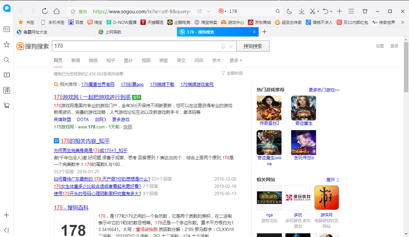This screenshot has height=237, width=409.
Task: Open the 登录 login link
Action: click(394, 46)
